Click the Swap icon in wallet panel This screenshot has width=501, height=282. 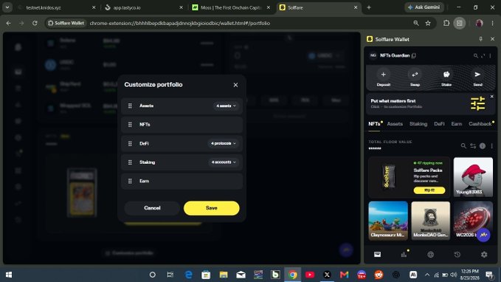click(x=415, y=75)
